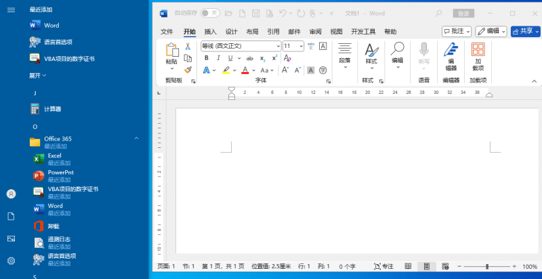Viewport: 542px width, 279px height.
Task: Open the Start menu hamburger icon
Action: click(x=11, y=9)
